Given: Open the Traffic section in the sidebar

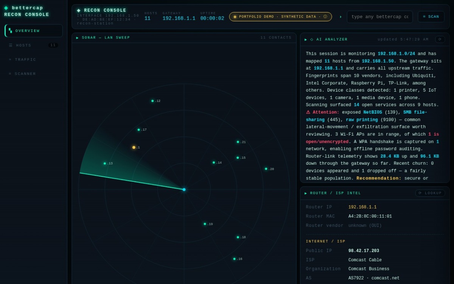Looking at the screenshot, I should [x=34, y=59].
